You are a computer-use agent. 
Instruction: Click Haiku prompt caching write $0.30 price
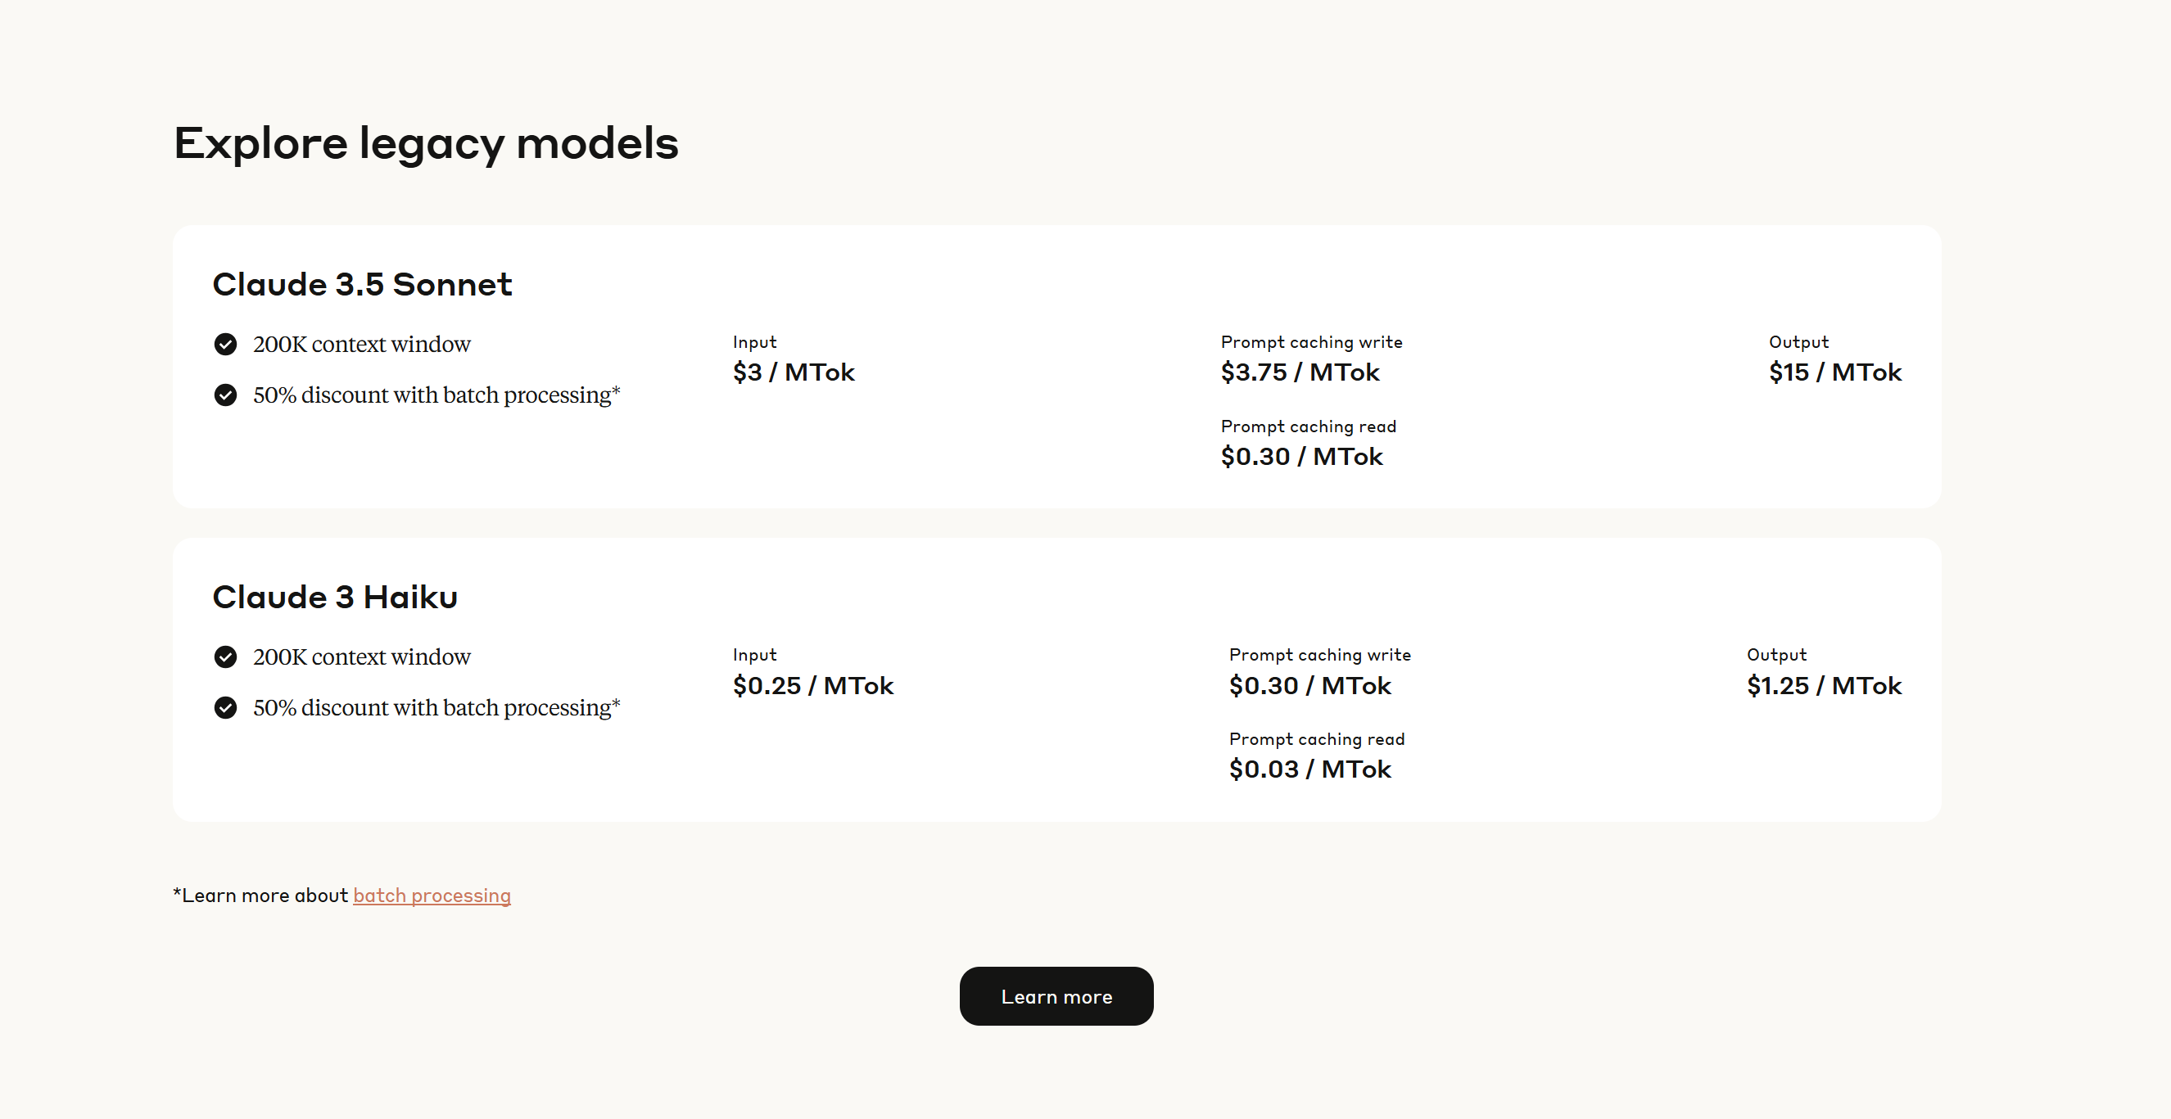click(1309, 685)
